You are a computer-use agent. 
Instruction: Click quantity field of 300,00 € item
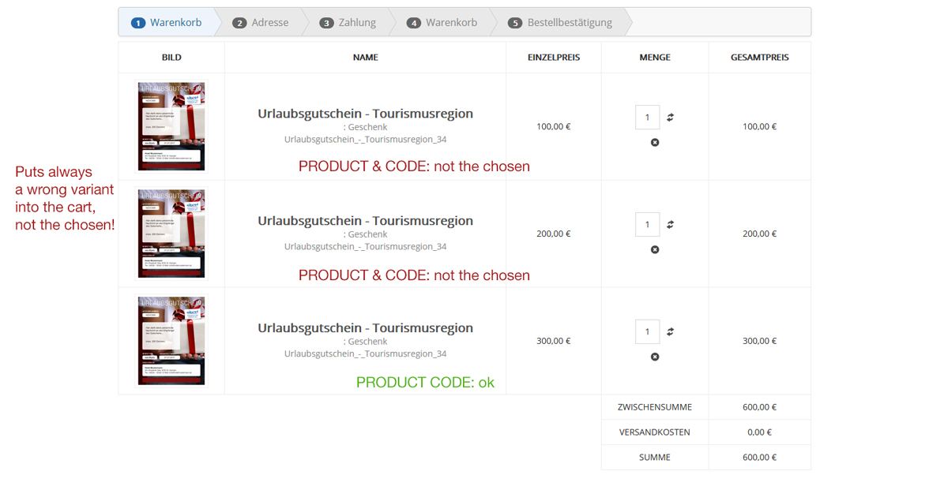[647, 332]
